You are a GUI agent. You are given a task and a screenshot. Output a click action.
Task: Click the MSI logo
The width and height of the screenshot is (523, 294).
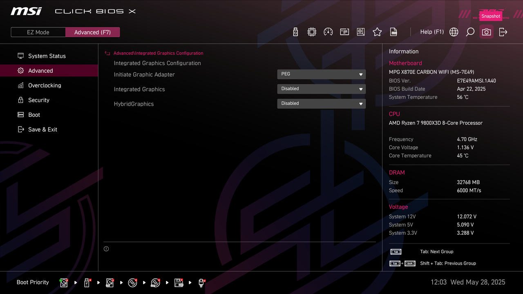26,11
